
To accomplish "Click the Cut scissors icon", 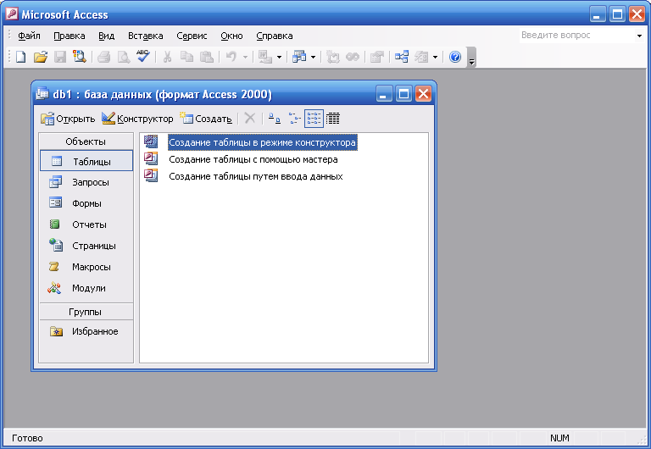I will [x=167, y=57].
